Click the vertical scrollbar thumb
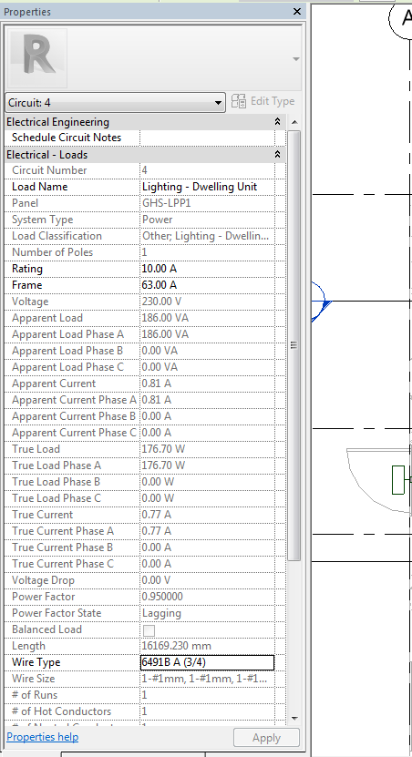This screenshot has height=757, width=412. pos(294,345)
